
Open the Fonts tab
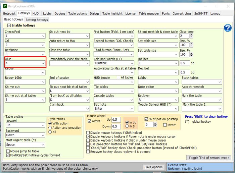166,13
